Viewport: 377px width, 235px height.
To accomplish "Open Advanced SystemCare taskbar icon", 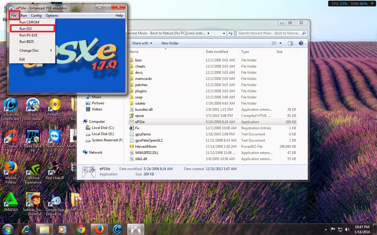I will click(x=118, y=229).
